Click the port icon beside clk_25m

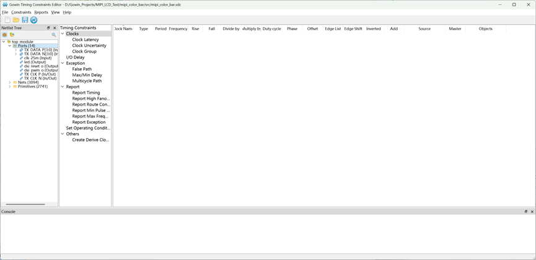point(22,58)
